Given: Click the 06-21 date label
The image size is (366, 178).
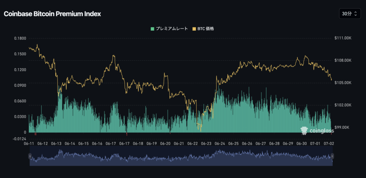Looking at the screenshot, I should [x=179, y=143].
